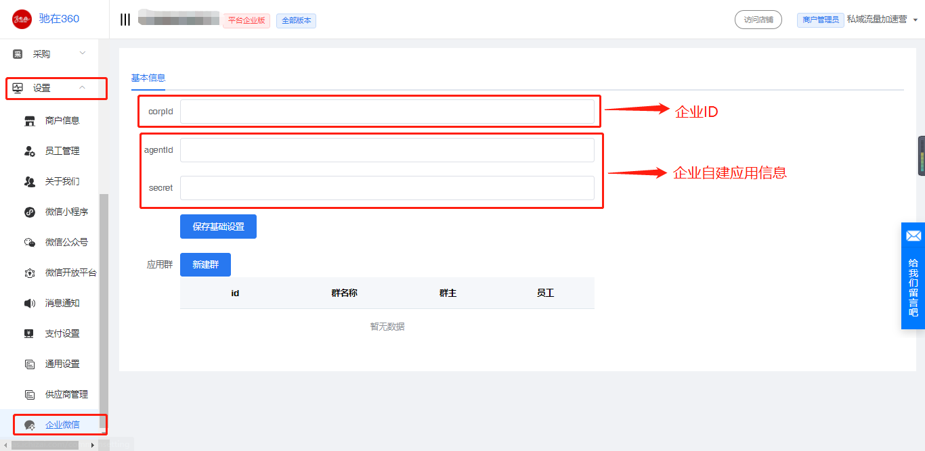Focus the secret input field
Screen dimensions: 925x451
click(x=387, y=188)
